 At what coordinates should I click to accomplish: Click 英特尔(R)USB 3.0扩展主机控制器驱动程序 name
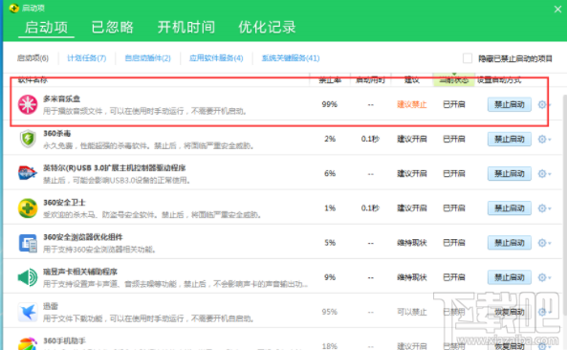point(115,167)
